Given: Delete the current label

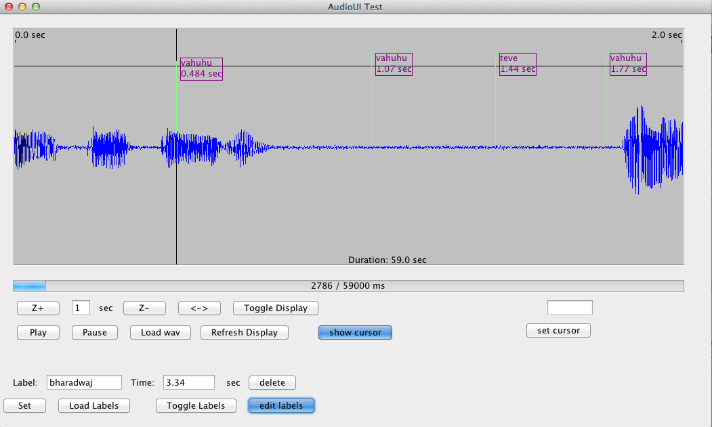Looking at the screenshot, I should tap(272, 382).
